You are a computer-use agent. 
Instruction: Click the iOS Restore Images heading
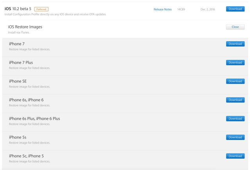click(25, 27)
